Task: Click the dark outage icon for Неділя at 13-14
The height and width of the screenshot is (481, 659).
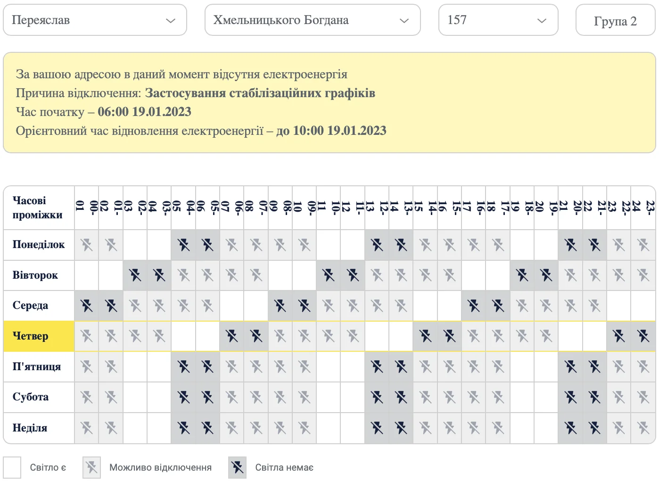Action: point(401,428)
